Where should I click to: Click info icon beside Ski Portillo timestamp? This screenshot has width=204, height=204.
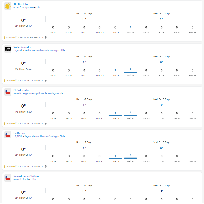tap(45, 38)
